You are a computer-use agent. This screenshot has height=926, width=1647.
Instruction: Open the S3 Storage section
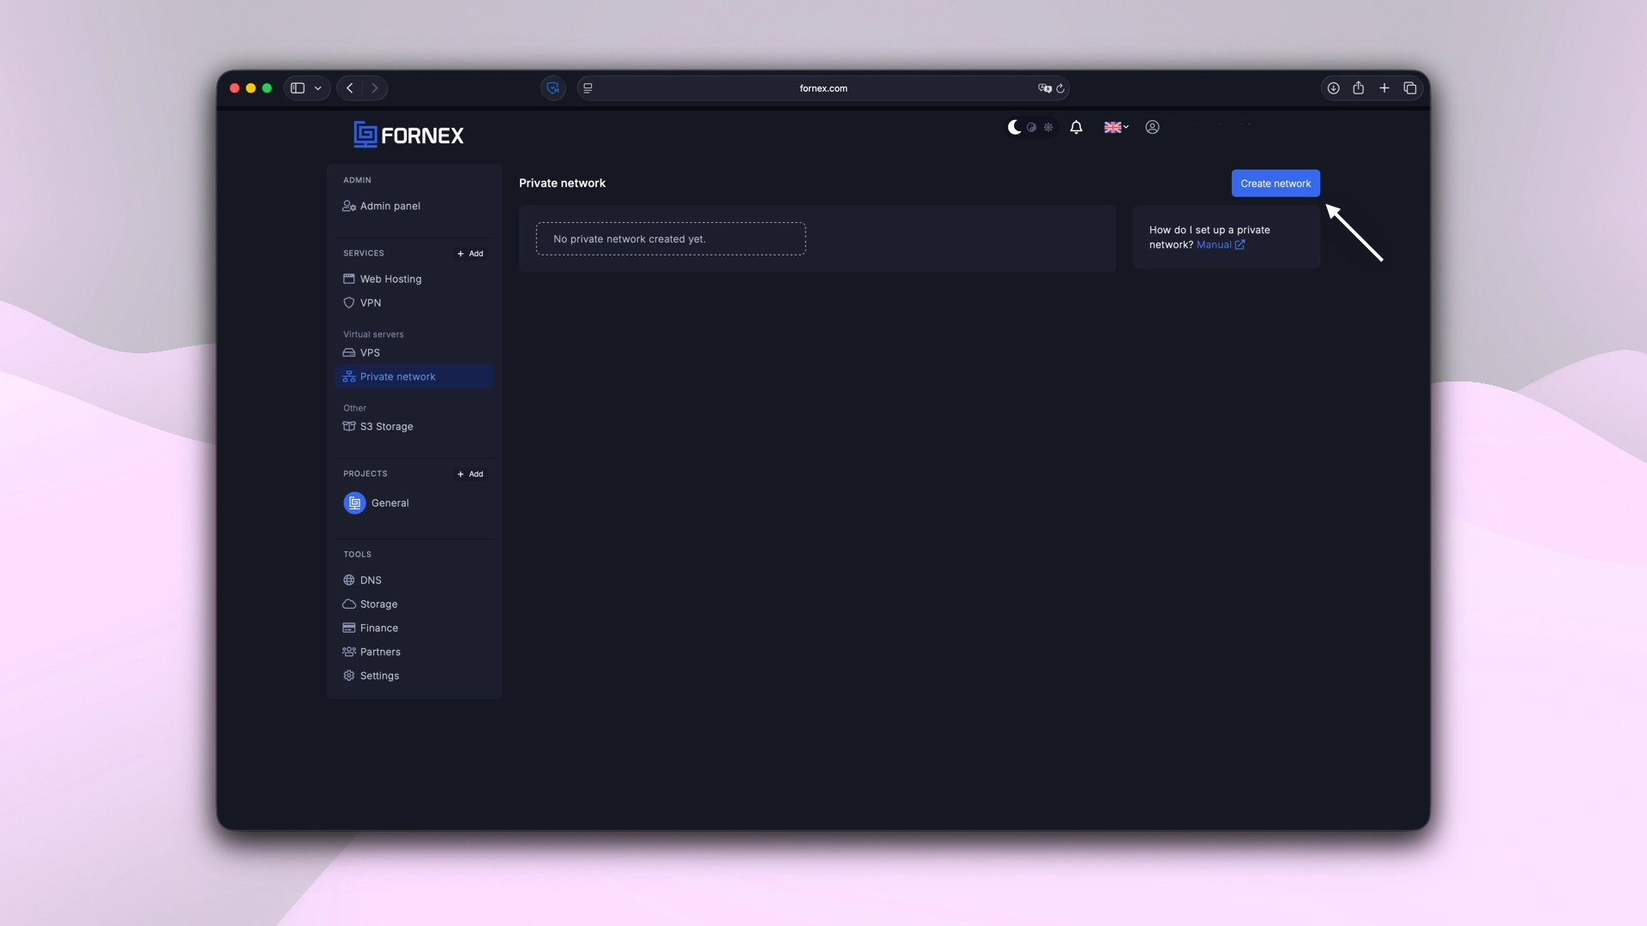(x=386, y=426)
